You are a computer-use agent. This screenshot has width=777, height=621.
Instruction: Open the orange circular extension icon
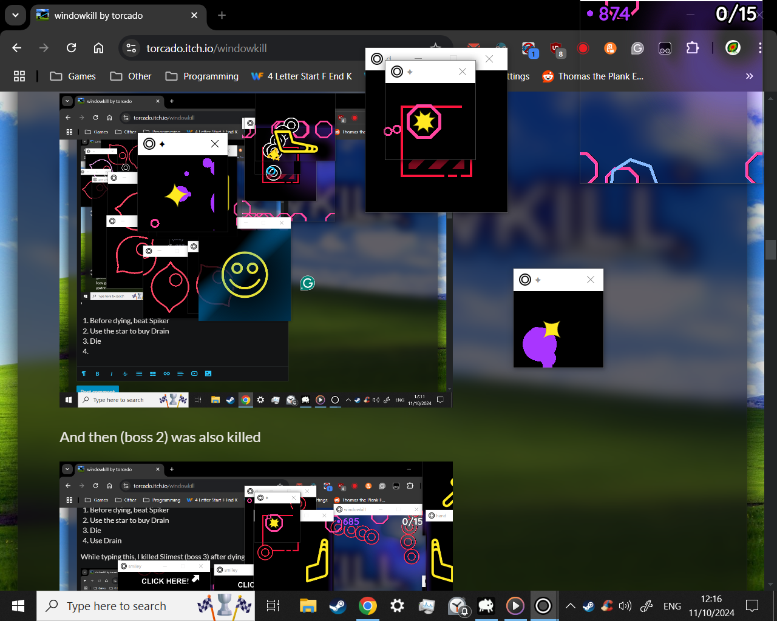[610, 48]
